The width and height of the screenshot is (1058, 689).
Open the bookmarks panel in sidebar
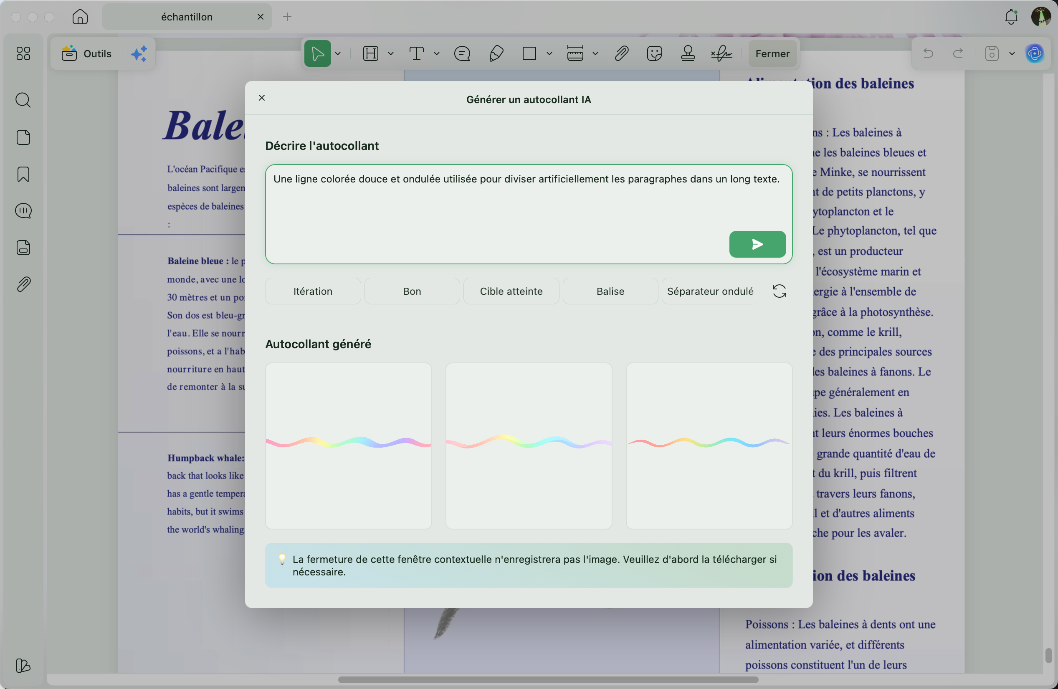[23, 174]
